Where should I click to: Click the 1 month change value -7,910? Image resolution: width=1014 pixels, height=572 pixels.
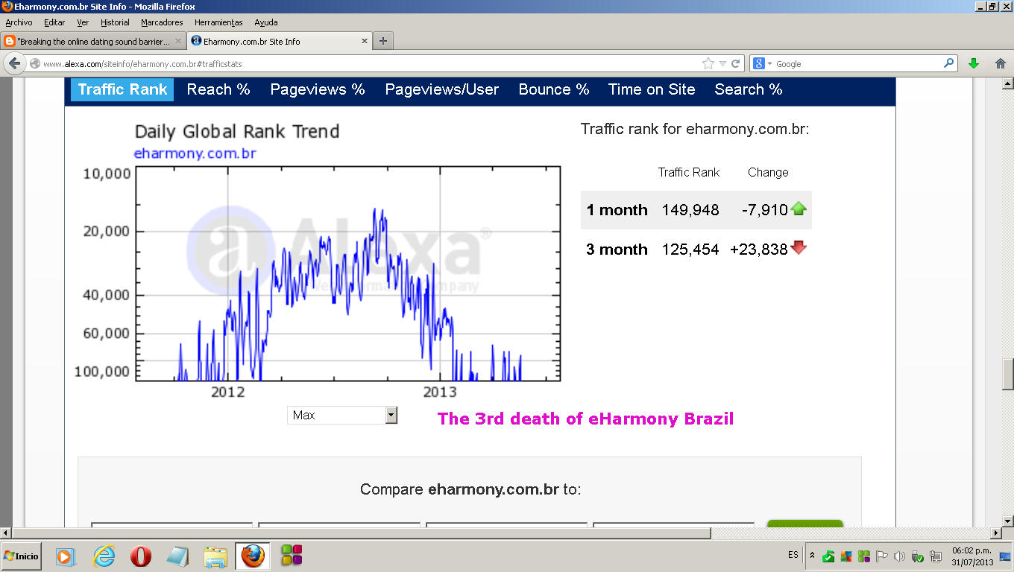(765, 210)
